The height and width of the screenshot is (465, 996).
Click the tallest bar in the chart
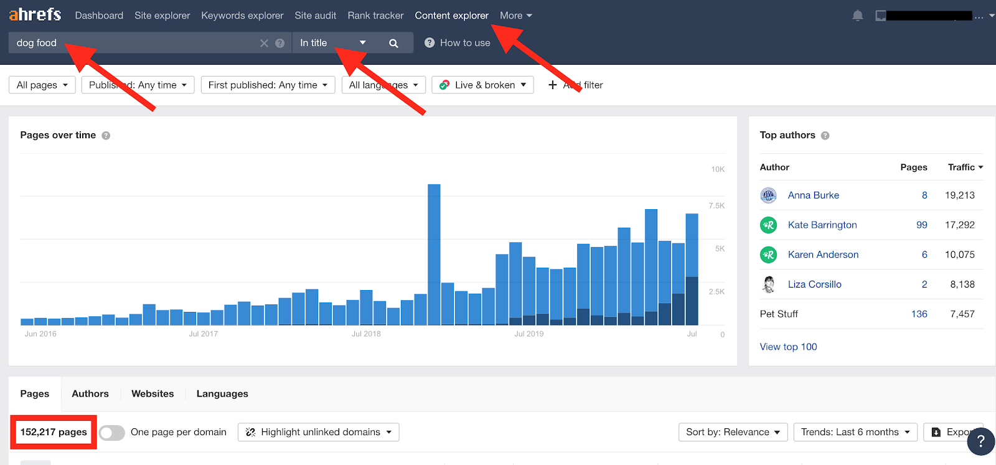point(434,255)
